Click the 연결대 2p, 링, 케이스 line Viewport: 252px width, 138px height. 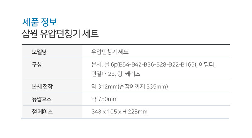116,74
